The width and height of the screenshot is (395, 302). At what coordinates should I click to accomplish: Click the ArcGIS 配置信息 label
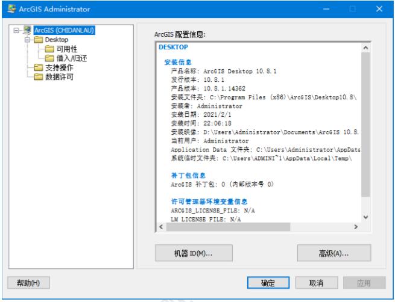point(180,34)
